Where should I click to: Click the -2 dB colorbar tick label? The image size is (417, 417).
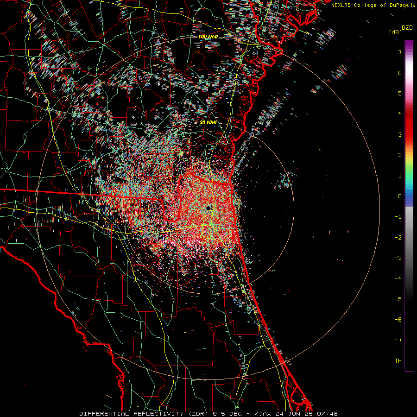point(398,238)
